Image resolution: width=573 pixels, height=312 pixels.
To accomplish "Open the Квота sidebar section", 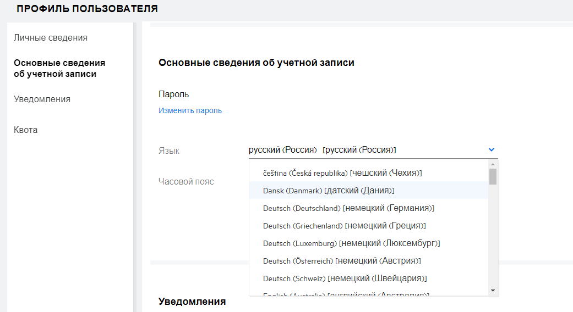I will pyautogui.click(x=26, y=130).
